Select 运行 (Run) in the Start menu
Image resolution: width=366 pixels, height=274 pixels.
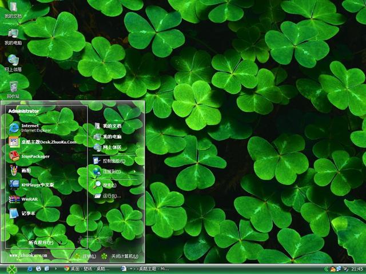[x=110, y=196]
